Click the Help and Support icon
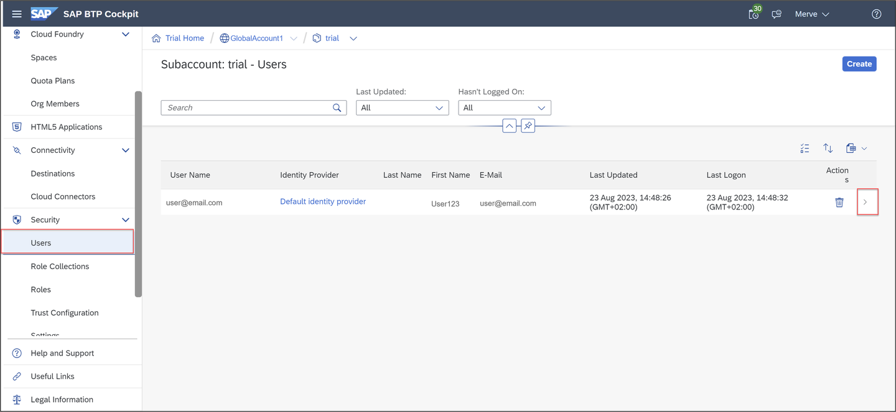 click(x=17, y=353)
